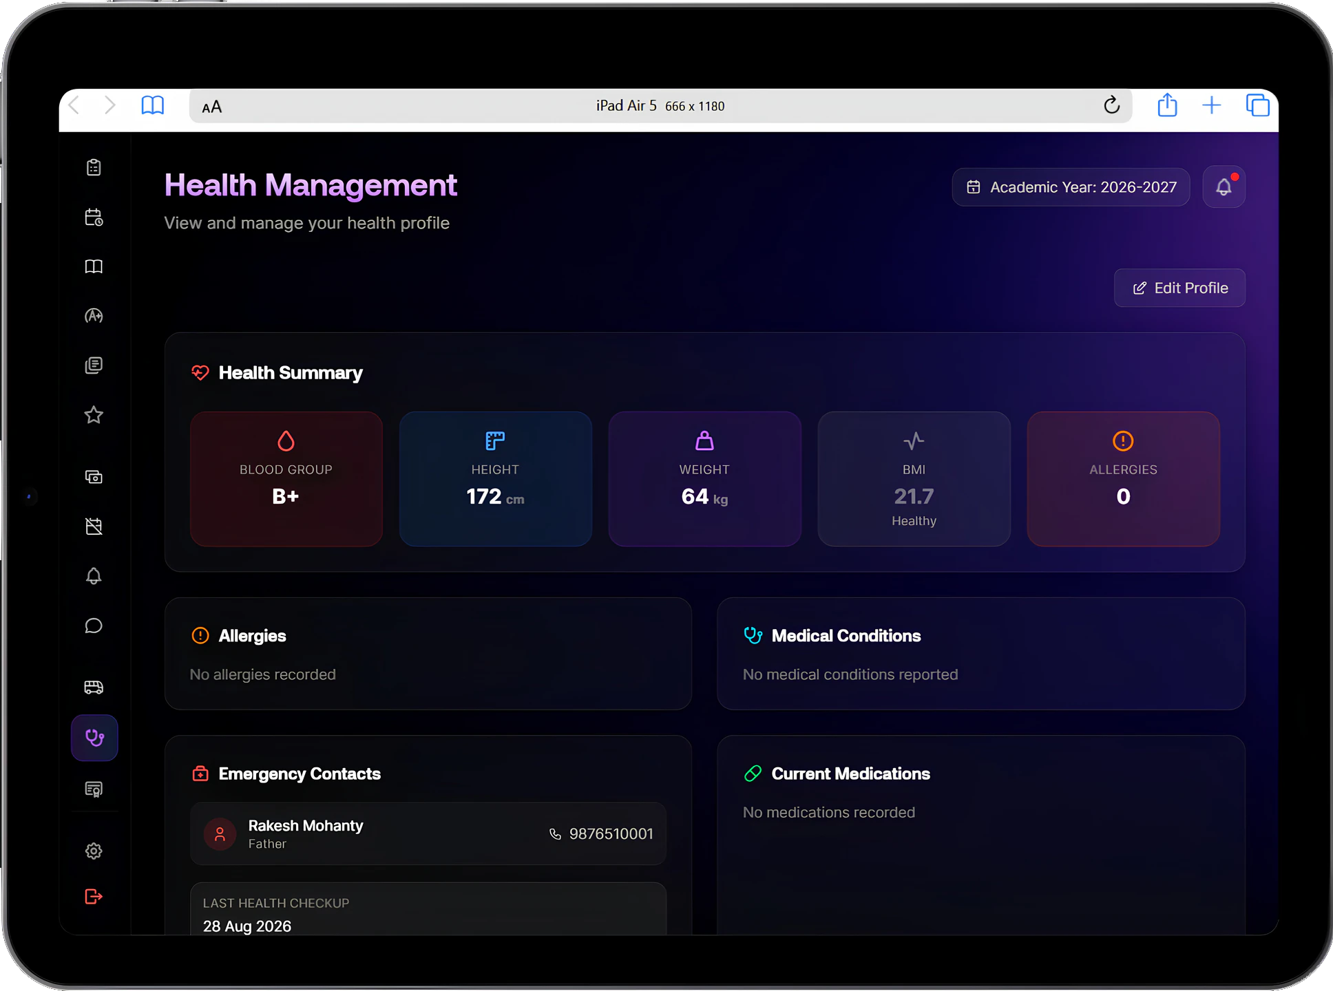The width and height of the screenshot is (1333, 991).
Task: Click the AA reader text-size control
Action: [212, 107]
